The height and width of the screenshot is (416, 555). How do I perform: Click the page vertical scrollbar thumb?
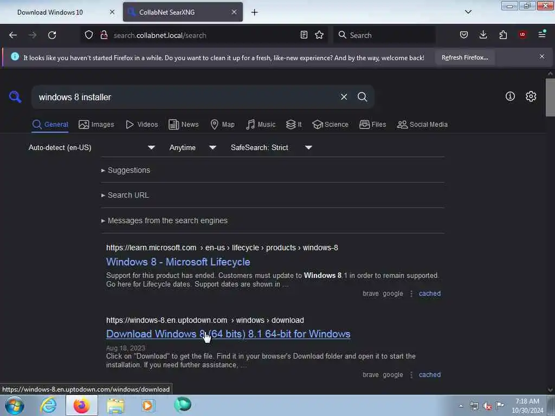point(550,97)
